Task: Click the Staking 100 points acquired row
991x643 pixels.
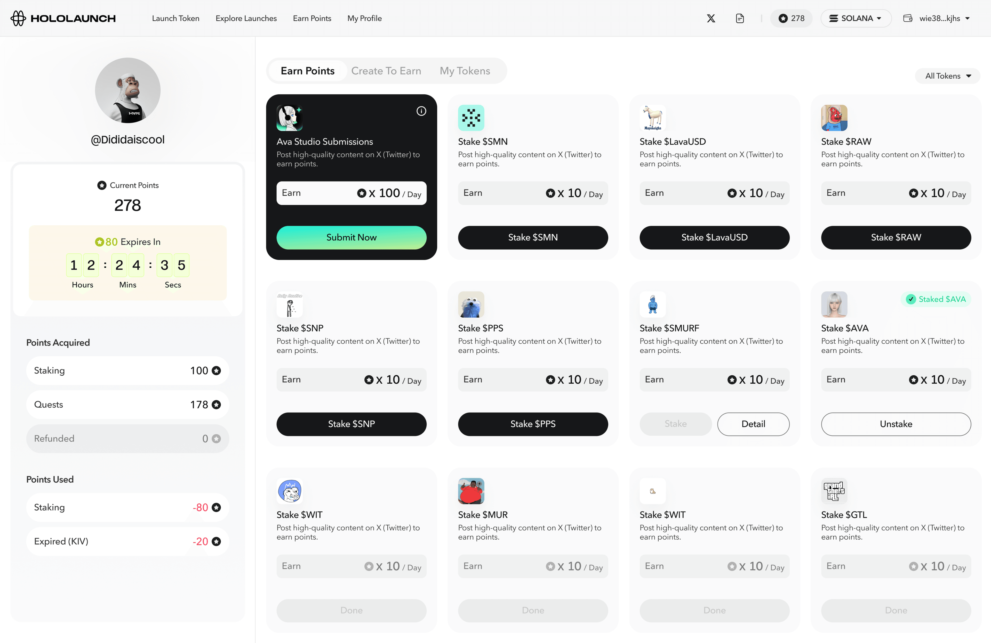Action: [127, 370]
